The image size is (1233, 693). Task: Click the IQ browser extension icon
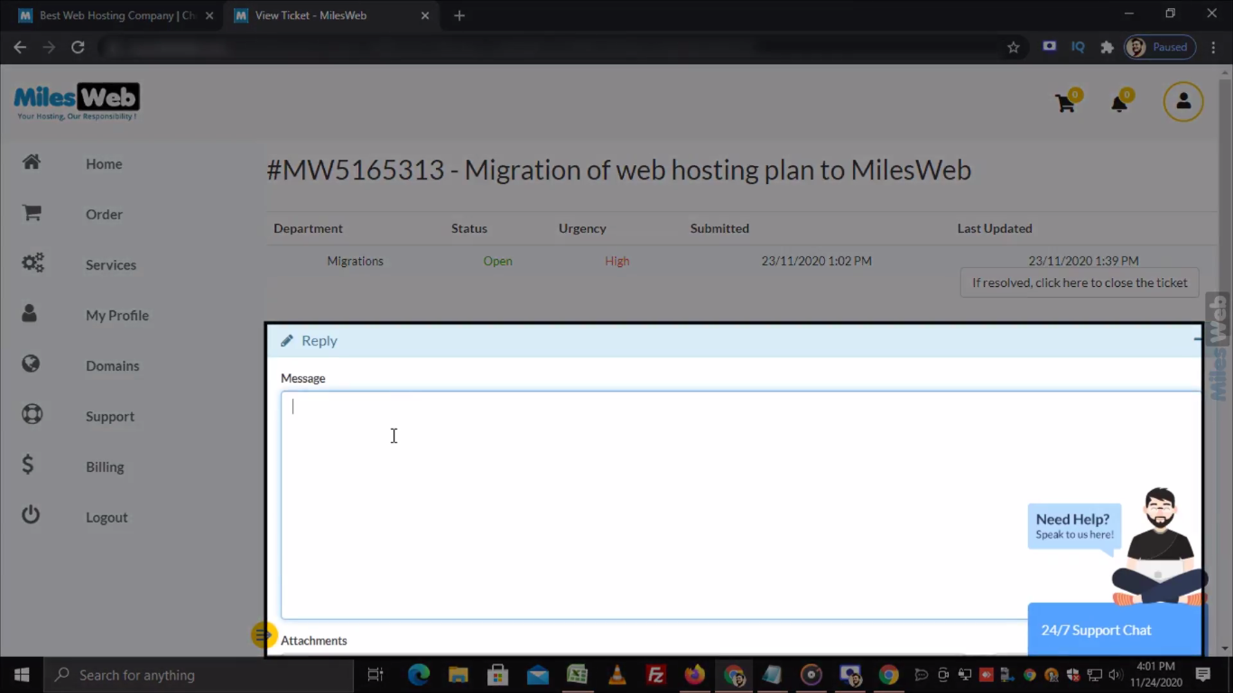[x=1078, y=47]
